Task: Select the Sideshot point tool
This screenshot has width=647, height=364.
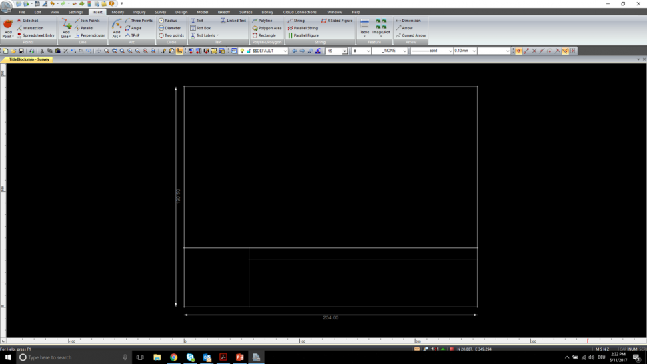Action: pyautogui.click(x=30, y=21)
